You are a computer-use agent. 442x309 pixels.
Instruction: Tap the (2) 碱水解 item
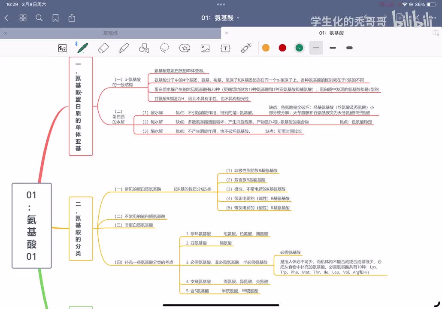point(152,122)
